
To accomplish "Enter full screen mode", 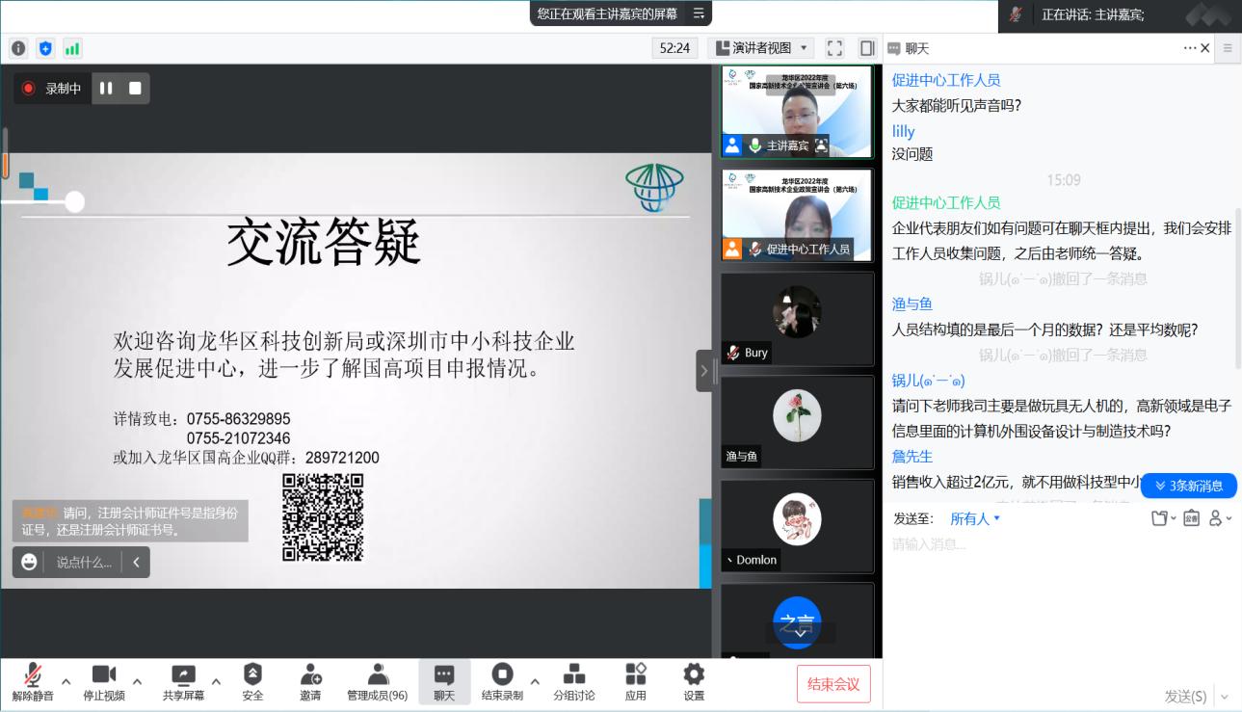I will 835,48.
